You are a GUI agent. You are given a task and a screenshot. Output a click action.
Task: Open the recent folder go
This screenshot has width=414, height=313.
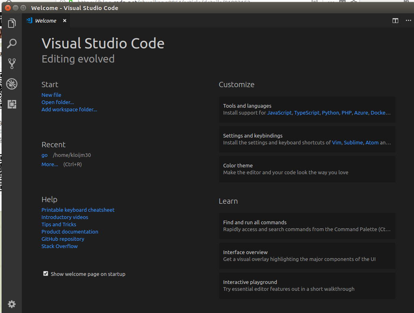[44, 155]
